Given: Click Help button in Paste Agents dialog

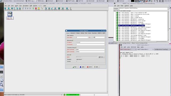Looking at the screenshot, I should click(96, 67).
